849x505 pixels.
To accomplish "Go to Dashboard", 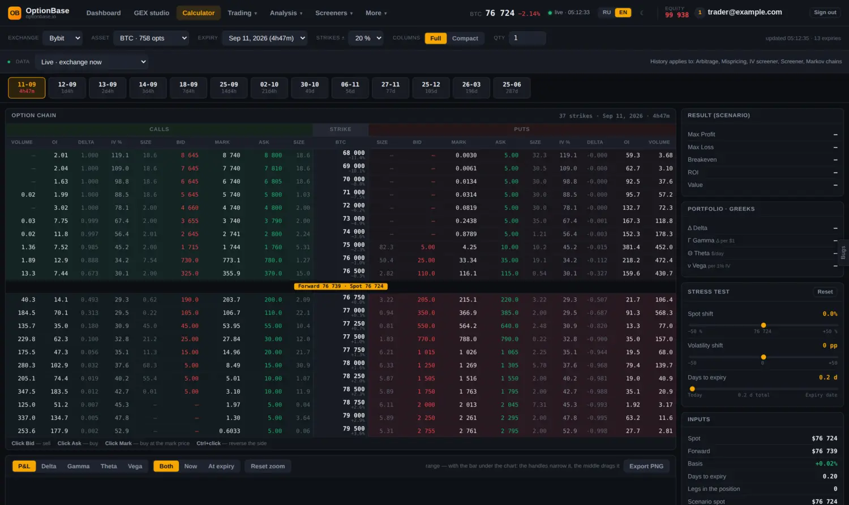I will (x=104, y=13).
